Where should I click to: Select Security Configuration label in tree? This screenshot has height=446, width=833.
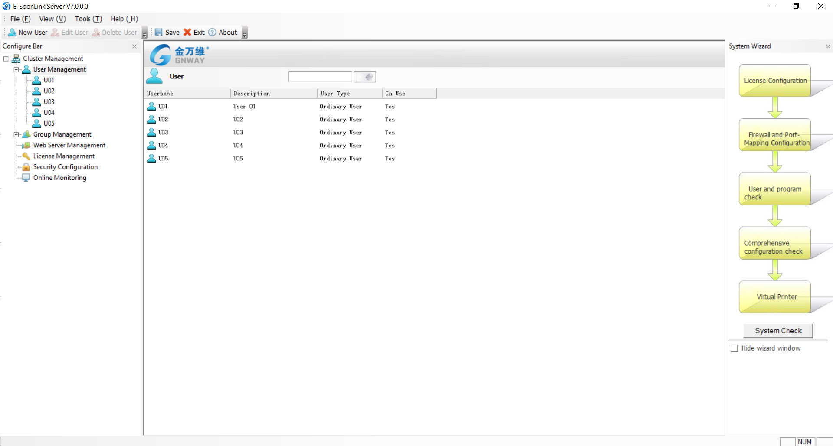point(66,167)
